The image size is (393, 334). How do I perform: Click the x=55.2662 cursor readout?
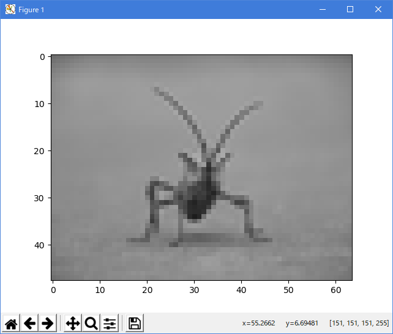coord(259,323)
